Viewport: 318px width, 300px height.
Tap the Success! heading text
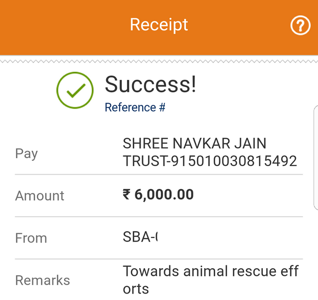point(151,84)
